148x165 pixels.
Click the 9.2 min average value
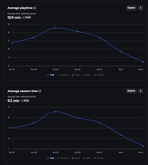click(x=14, y=101)
